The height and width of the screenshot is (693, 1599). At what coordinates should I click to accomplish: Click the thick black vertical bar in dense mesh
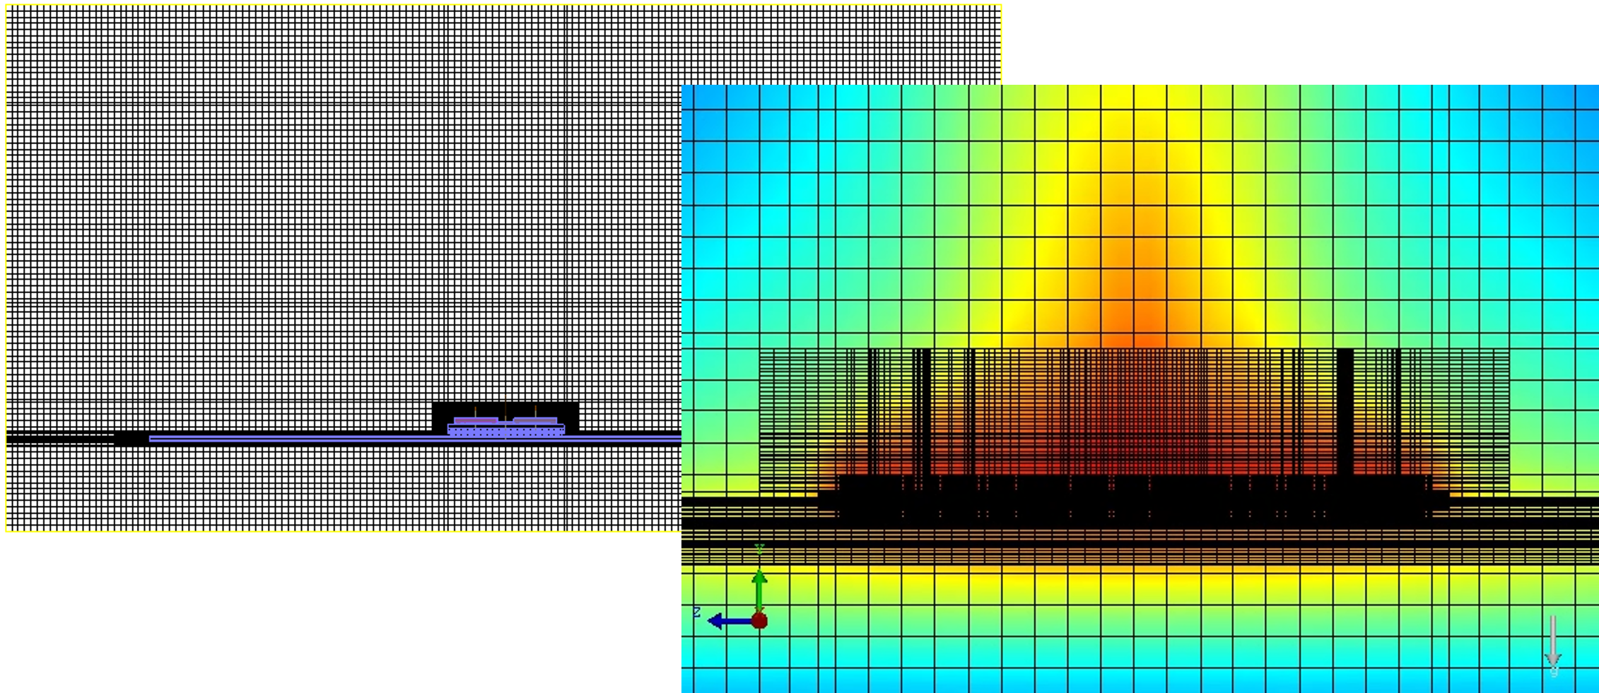point(1345,410)
